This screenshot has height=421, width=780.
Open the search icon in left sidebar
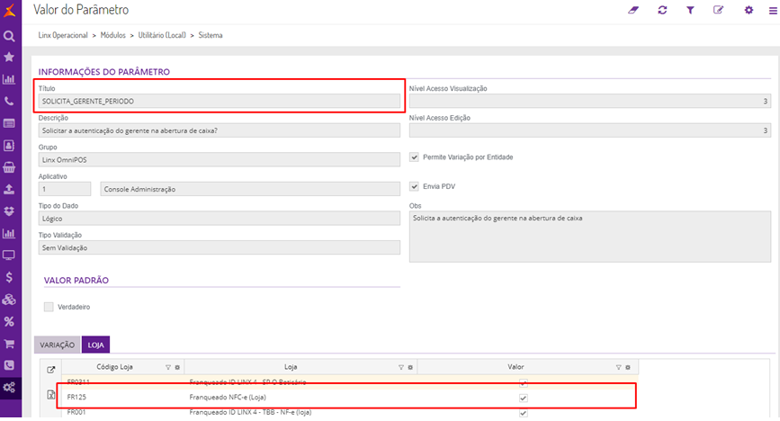[x=9, y=36]
